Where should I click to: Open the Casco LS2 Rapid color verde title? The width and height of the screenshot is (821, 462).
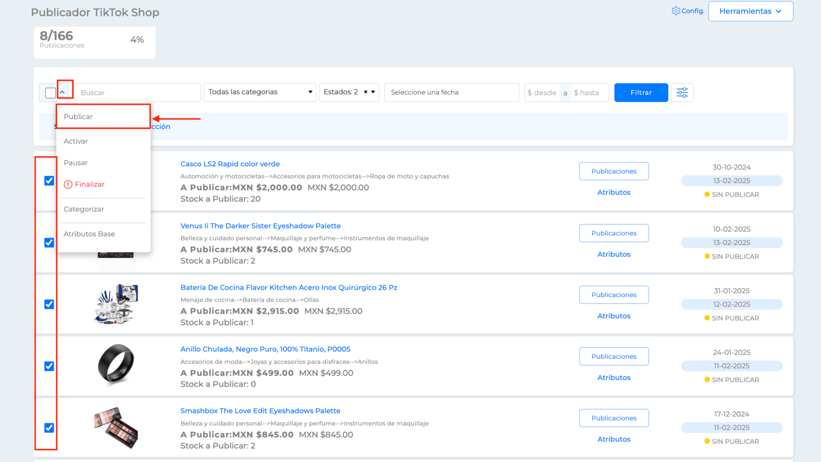(230, 164)
